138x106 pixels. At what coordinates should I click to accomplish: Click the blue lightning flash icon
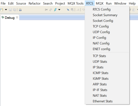55,10
